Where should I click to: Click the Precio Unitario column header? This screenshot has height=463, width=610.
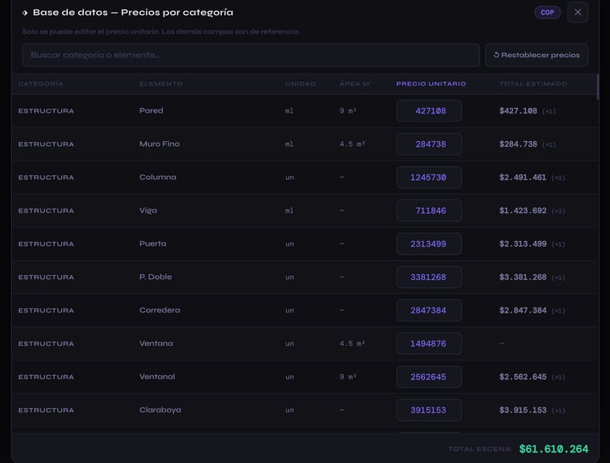click(431, 84)
